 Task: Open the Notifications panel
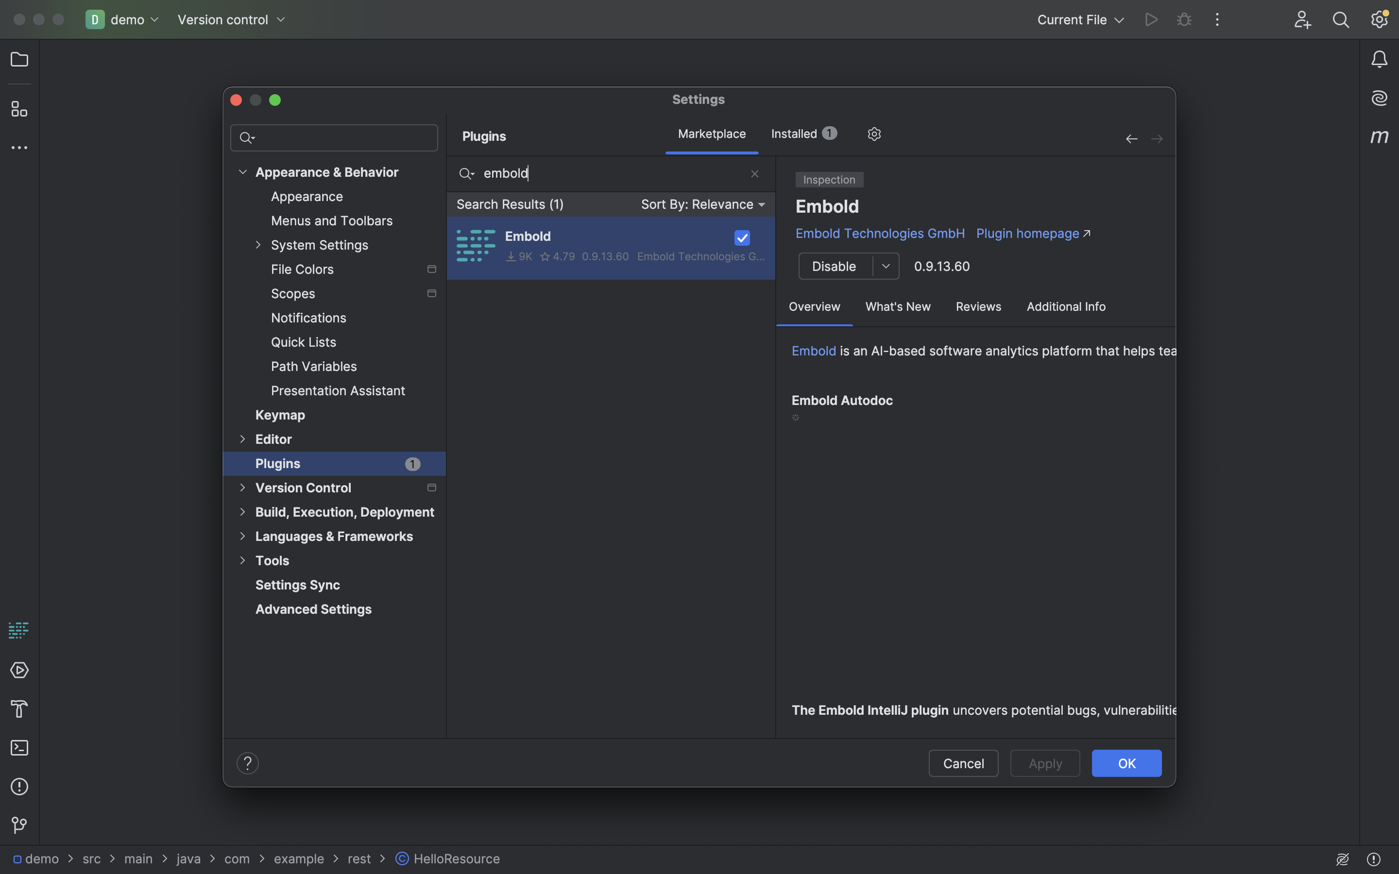point(1380,58)
